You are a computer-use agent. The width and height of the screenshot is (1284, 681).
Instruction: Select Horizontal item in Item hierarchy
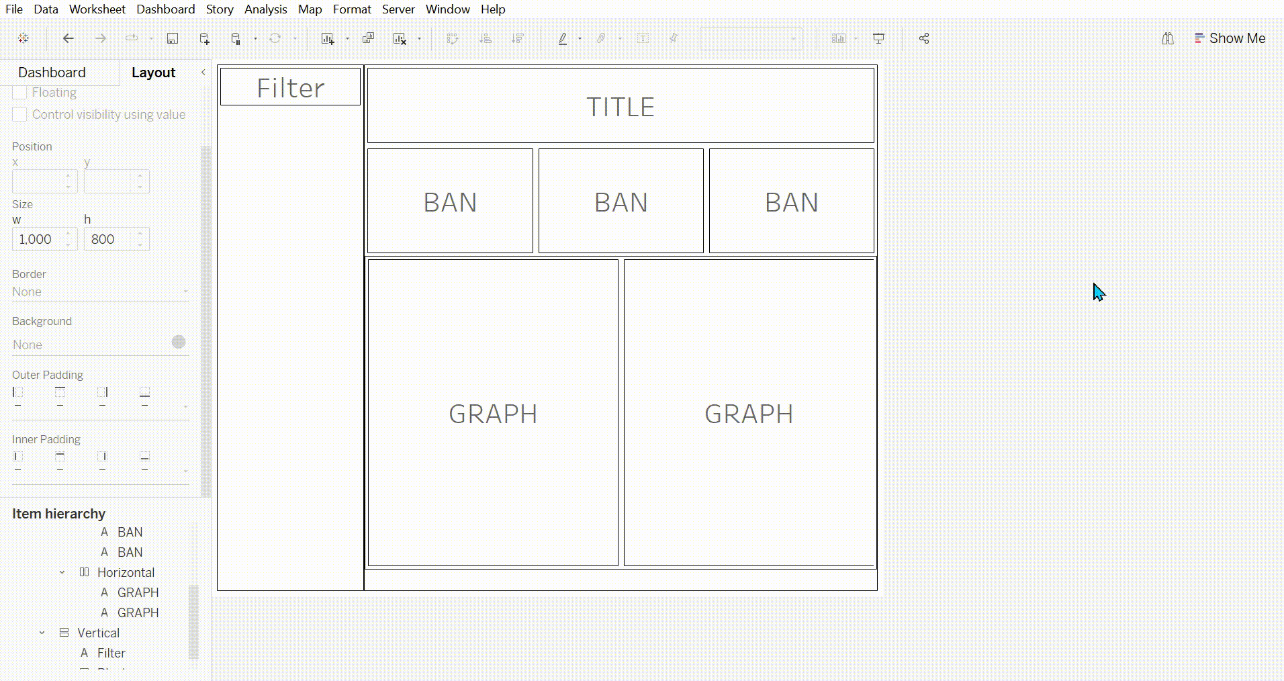point(126,573)
